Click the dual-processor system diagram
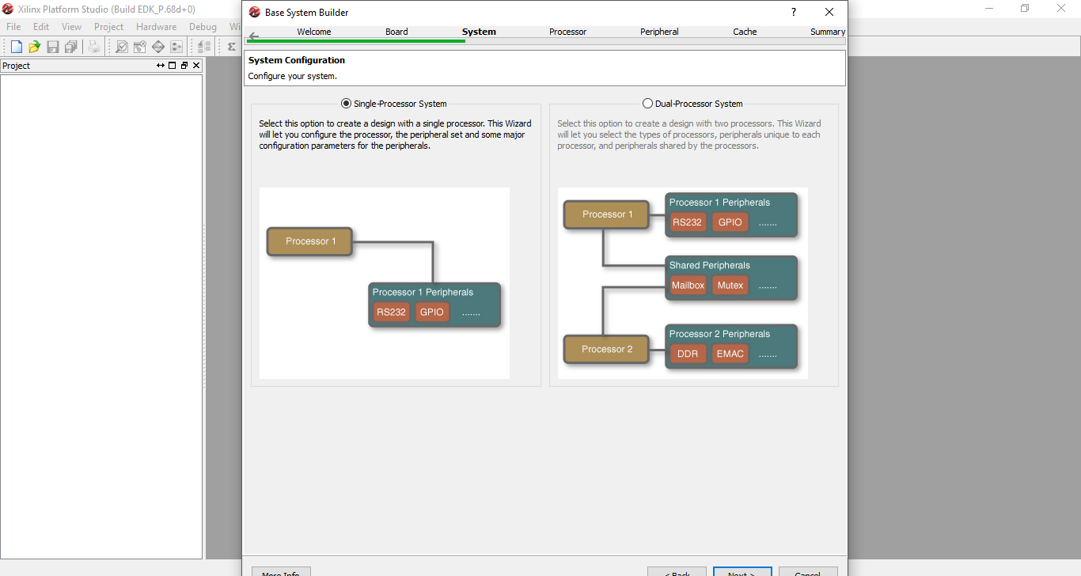Image resolution: width=1081 pixels, height=576 pixels. [683, 283]
